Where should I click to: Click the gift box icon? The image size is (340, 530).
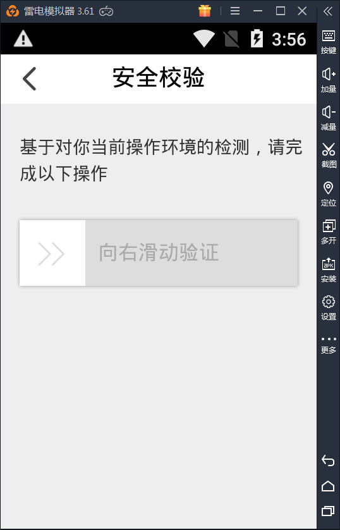pyautogui.click(x=205, y=11)
